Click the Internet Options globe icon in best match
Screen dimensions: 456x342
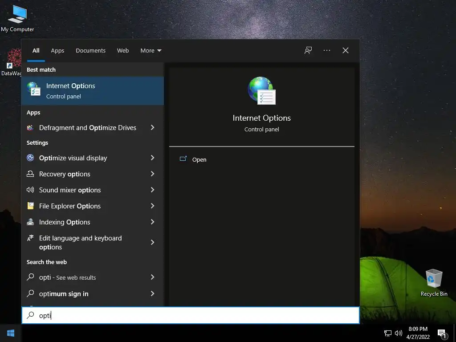(x=33, y=89)
